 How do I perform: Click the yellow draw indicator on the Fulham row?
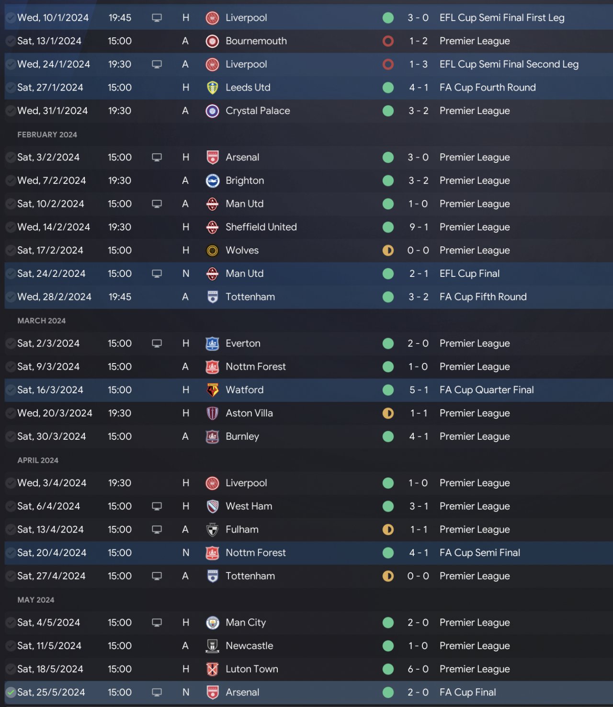click(x=388, y=529)
